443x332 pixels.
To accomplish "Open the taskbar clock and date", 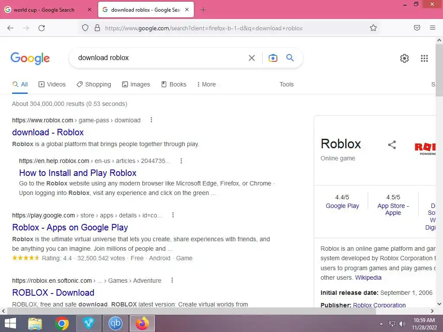I will (424, 324).
